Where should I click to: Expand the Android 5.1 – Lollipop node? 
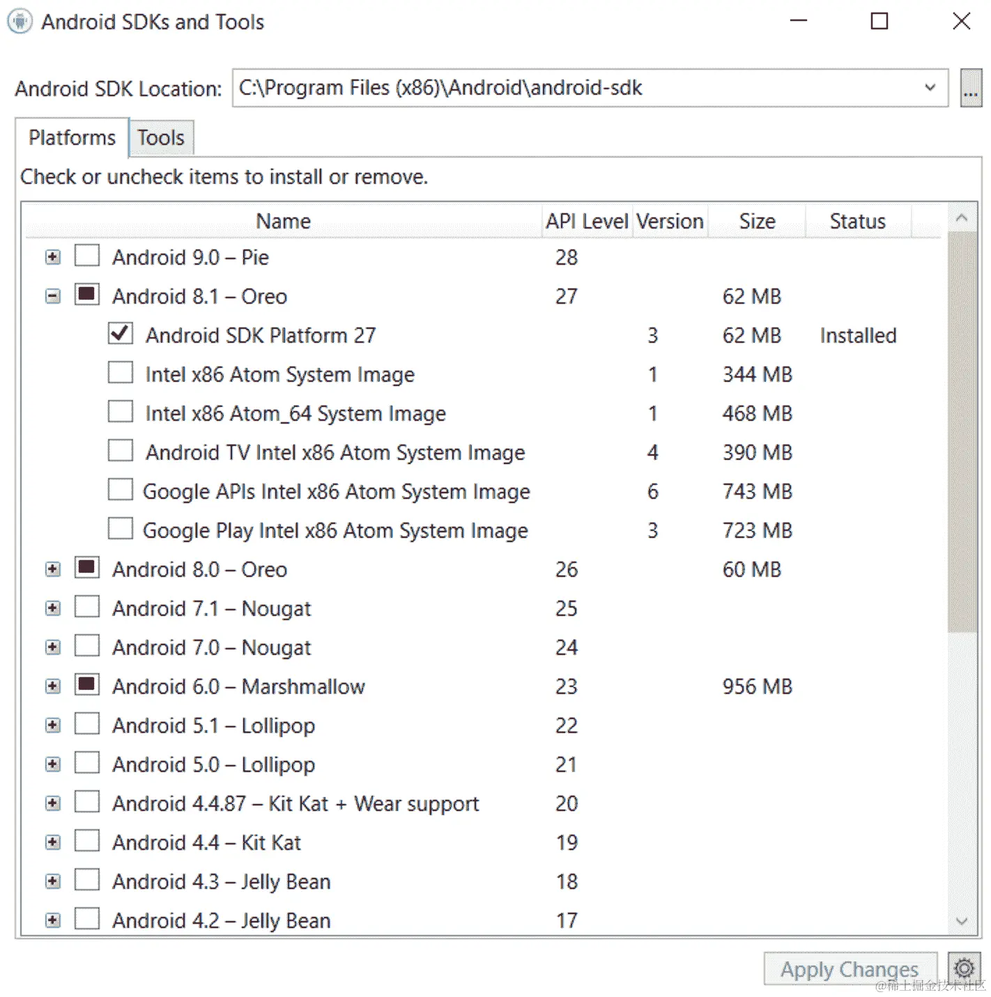53,725
